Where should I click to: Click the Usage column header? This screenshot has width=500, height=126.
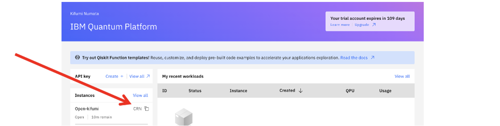[385, 91]
